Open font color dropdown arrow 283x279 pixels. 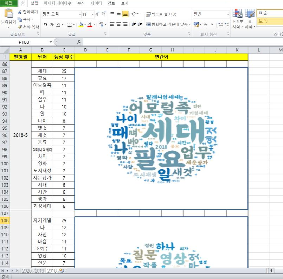[94, 24]
